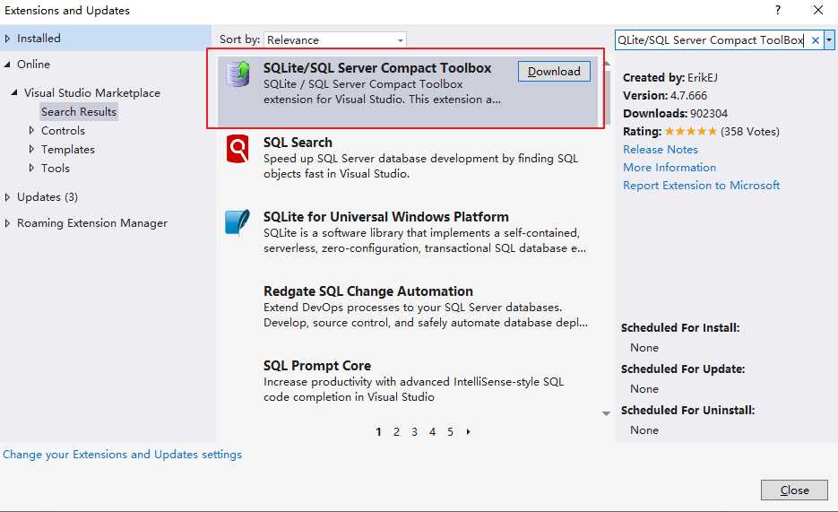Select Visual Studio Marketplace
838x512 pixels.
point(92,93)
